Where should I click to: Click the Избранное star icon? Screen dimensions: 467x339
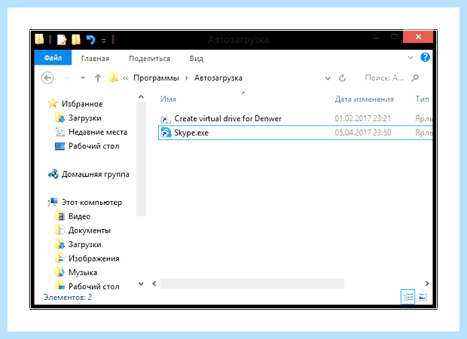coord(53,103)
